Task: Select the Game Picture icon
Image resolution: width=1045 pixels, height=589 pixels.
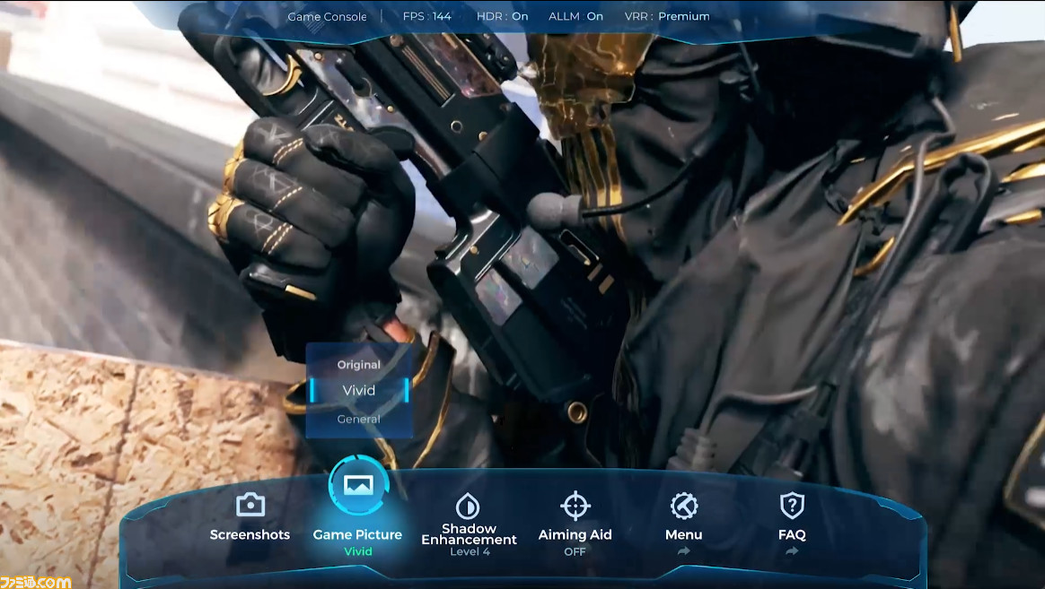Action: click(358, 485)
